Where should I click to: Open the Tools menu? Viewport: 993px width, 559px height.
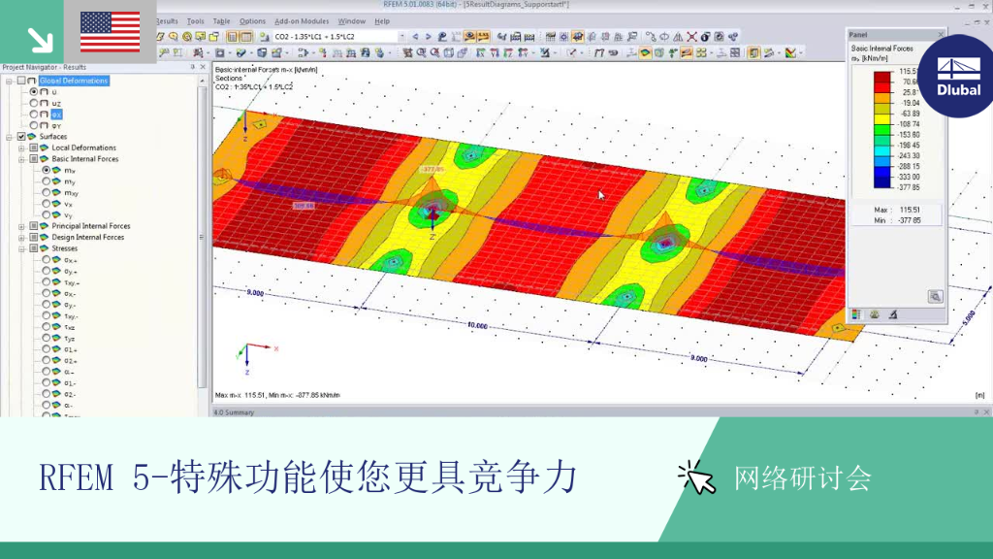pyautogui.click(x=195, y=21)
